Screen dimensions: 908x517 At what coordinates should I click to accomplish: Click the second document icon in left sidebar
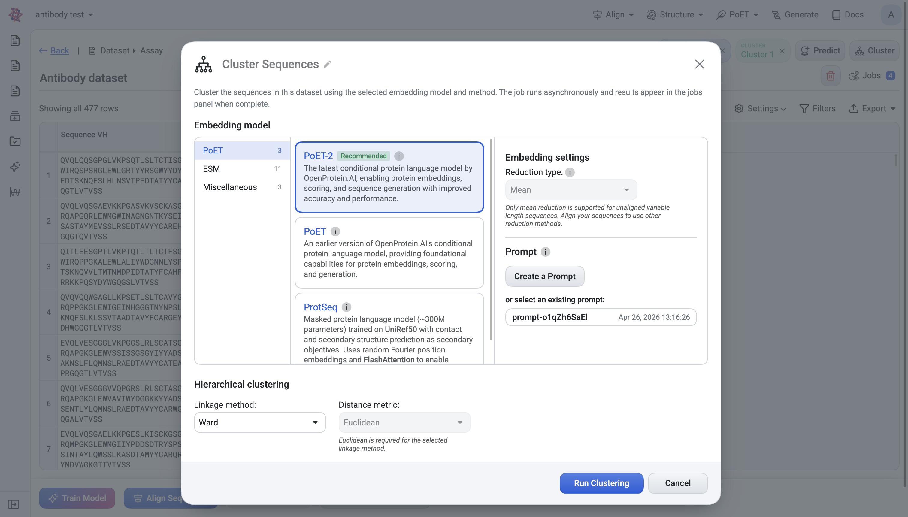(15, 66)
